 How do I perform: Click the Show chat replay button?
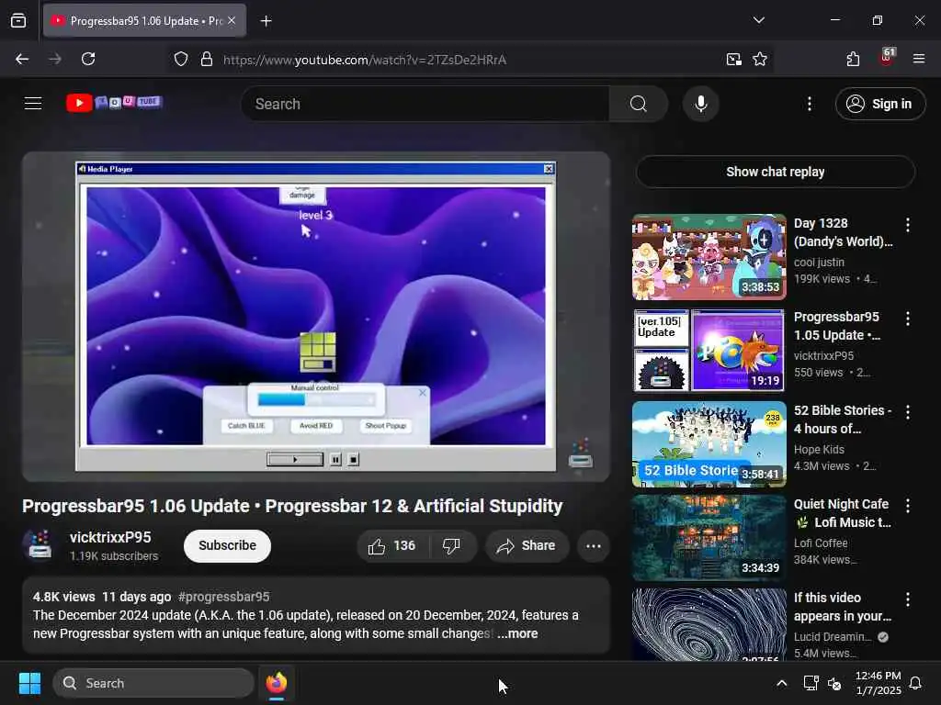775,172
